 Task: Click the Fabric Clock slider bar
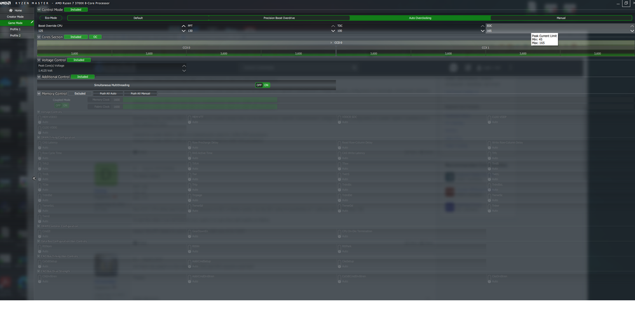(x=200, y=107)
